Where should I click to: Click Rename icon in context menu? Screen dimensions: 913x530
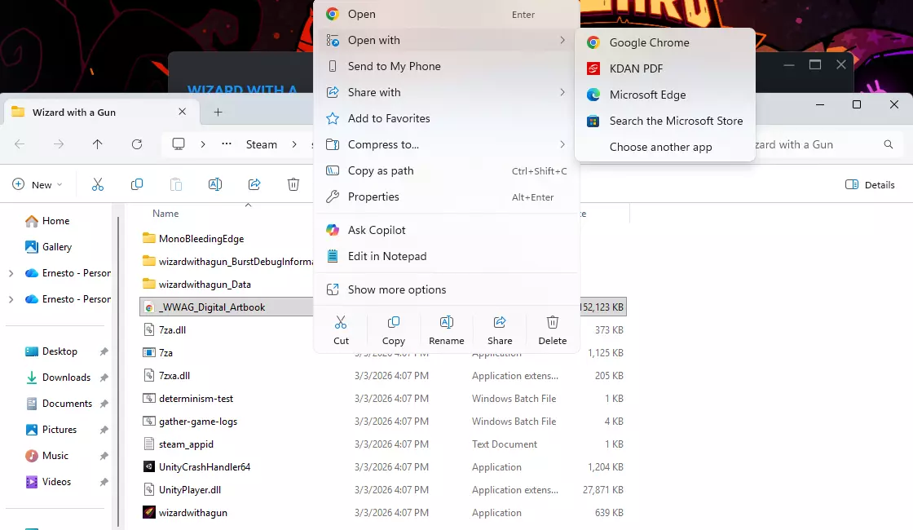(x=447, y=330)
